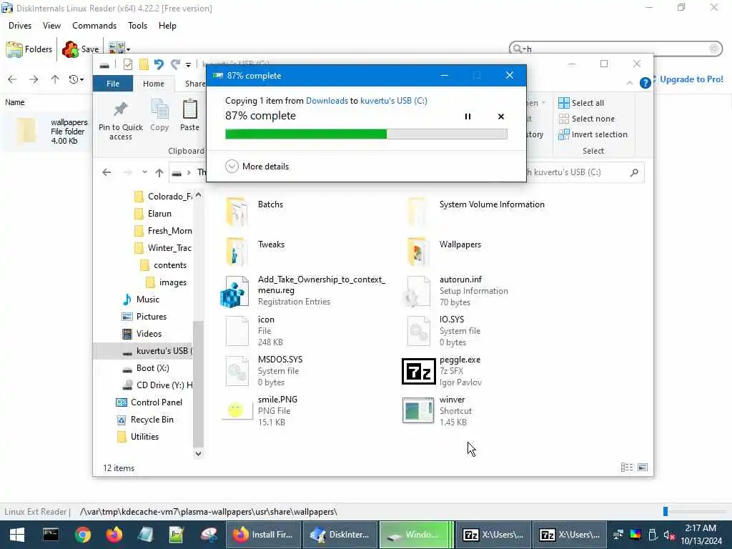Open Wallpapers folder in Explorer

coord(443,251)
